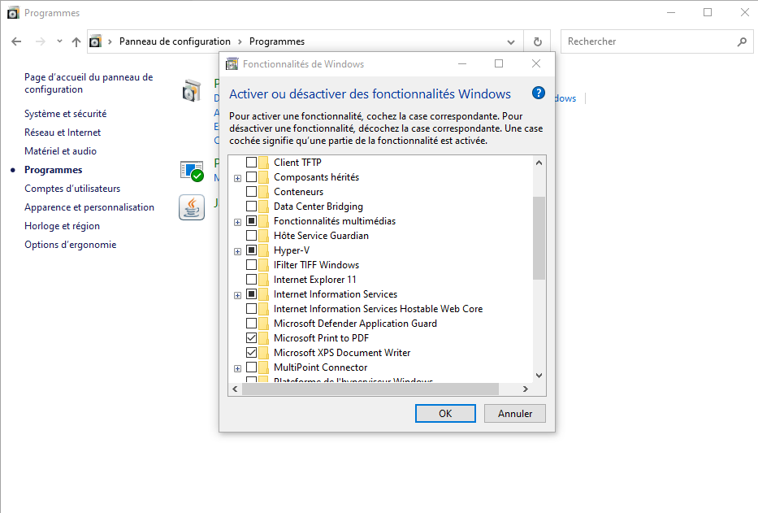This screenshot has height=513, width=758.
Task: Click the Back navigation arrow
Action: tap(16, 41)
